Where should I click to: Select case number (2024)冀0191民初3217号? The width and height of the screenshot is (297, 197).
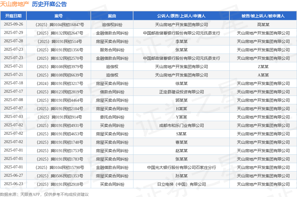coord(60,83)
